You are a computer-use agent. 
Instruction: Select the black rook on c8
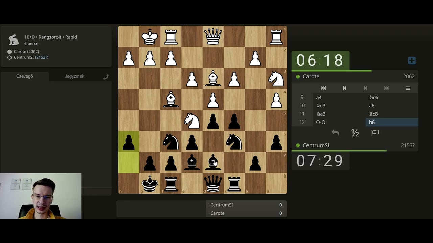coord(234,184)
